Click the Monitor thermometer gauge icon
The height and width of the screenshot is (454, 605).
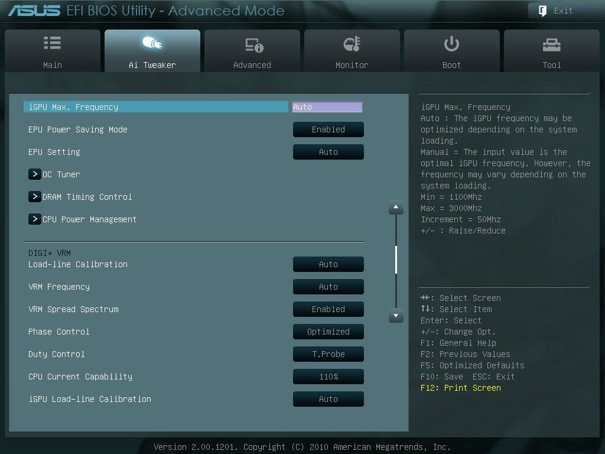(352, 44)
